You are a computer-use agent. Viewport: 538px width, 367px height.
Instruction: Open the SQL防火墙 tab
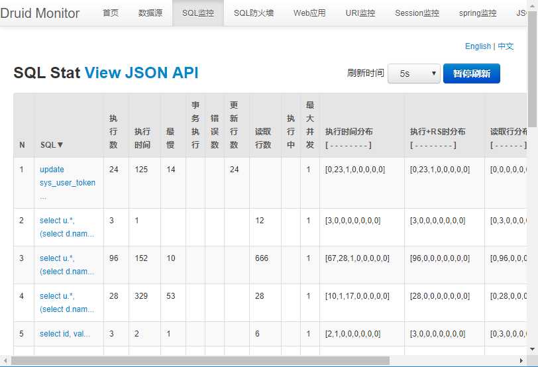254,13
